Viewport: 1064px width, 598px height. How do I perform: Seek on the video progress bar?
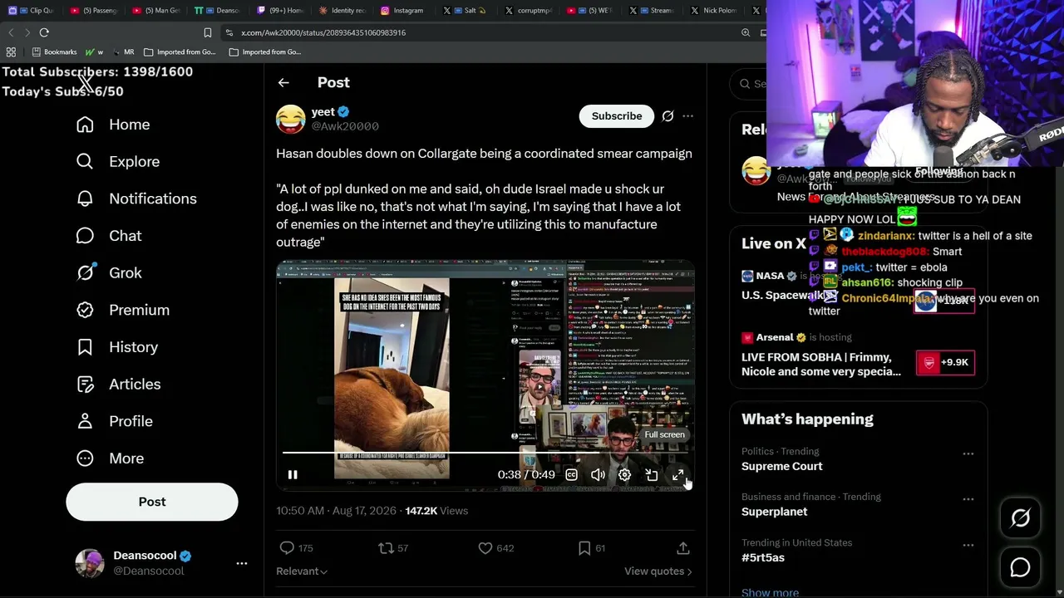[487, 453]
